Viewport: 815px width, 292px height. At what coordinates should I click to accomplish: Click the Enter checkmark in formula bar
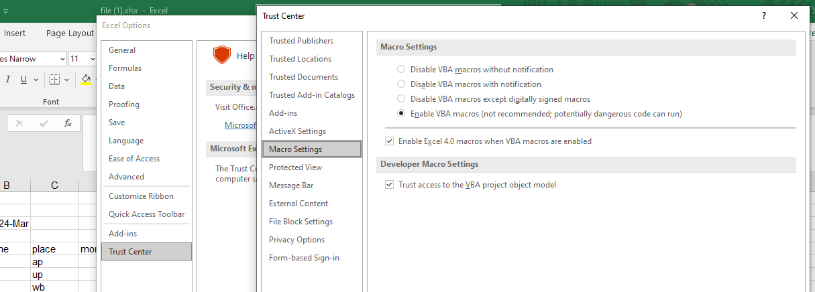tap(44, 123)
